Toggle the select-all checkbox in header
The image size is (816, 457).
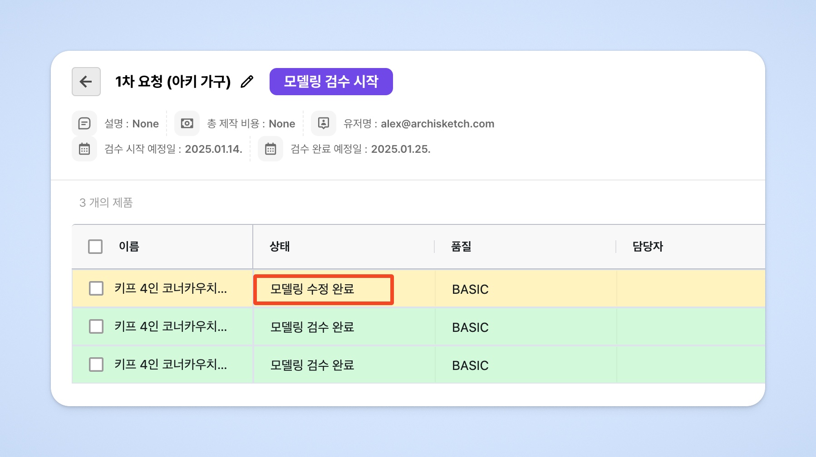(95, 247)
